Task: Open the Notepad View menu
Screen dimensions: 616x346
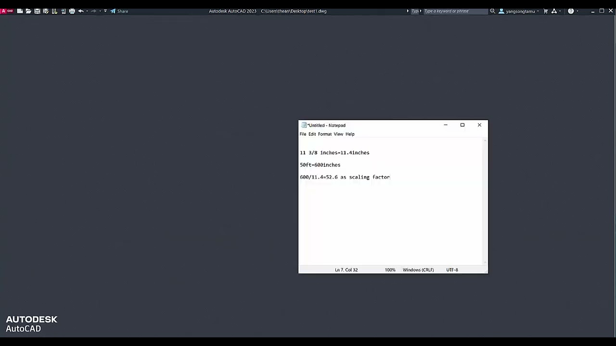Action: [338, 134]
